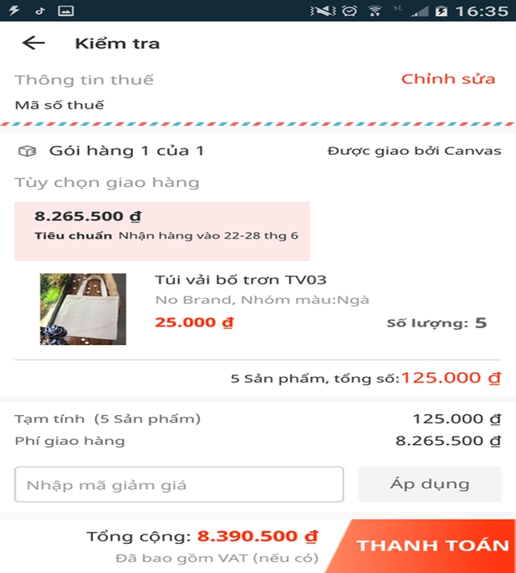
Task: Tap the Wi-Fi status icon
Action: 375,10
